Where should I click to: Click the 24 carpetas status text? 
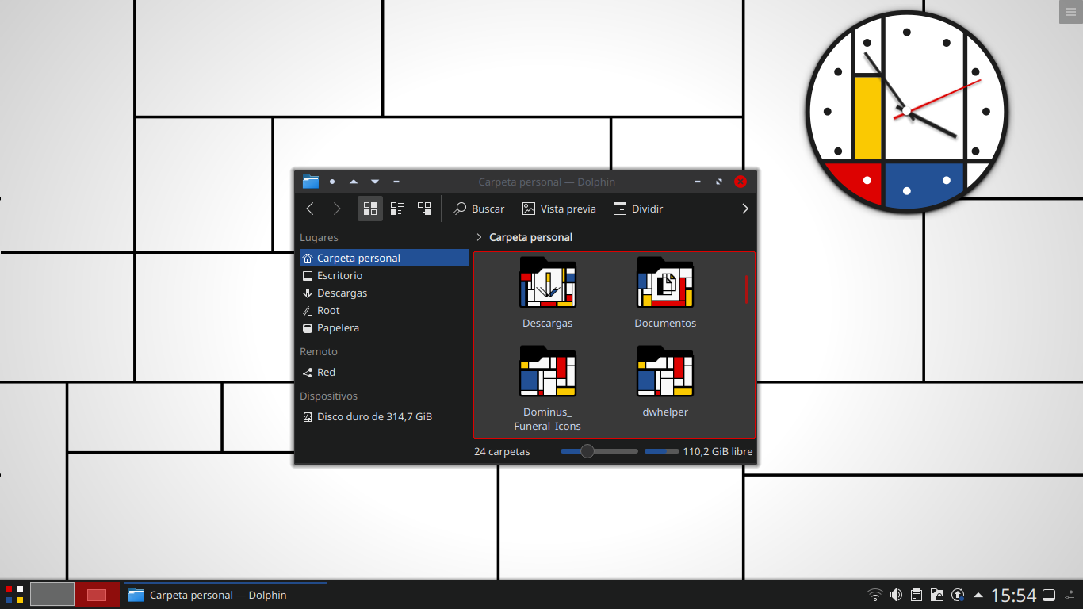pyautogui.click(x=502, y=451)
